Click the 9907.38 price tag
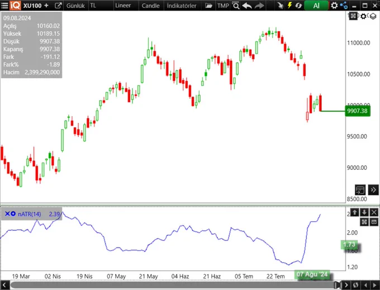 tap(358, 111)
